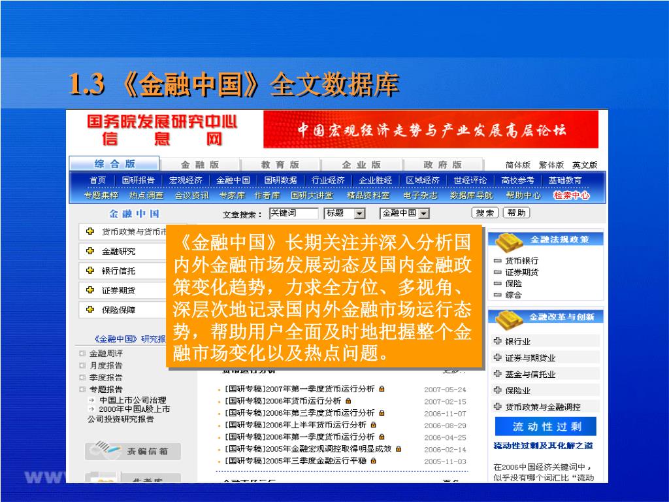
Task: Go to 专题集粹 in second nav row
Action: (101, 195)
